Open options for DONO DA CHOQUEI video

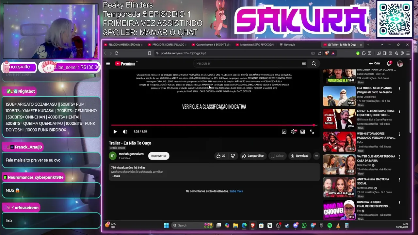[399, 203]
